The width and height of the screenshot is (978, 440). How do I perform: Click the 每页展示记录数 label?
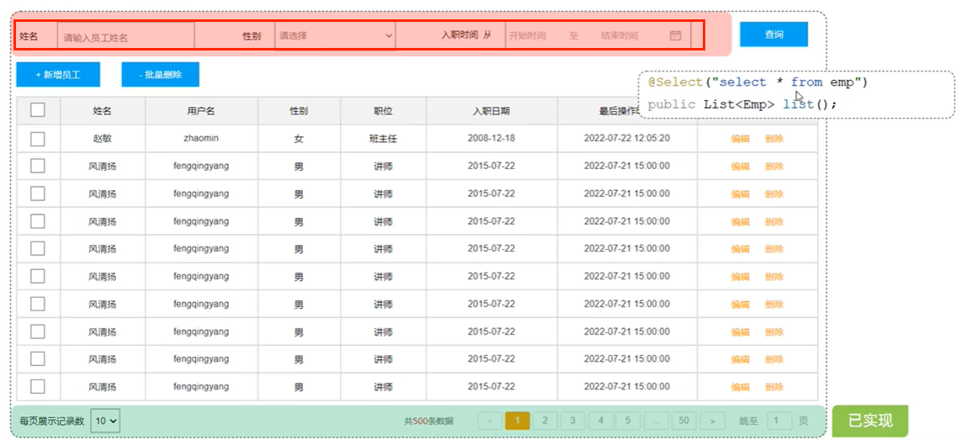[52, 421]
